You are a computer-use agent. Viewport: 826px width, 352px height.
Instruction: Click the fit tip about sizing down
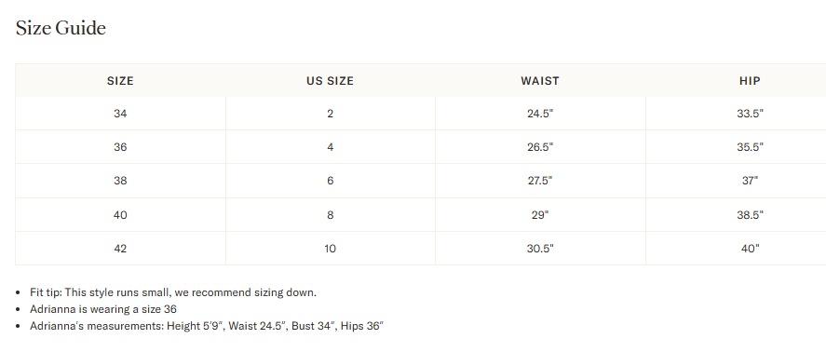[173, 292]
